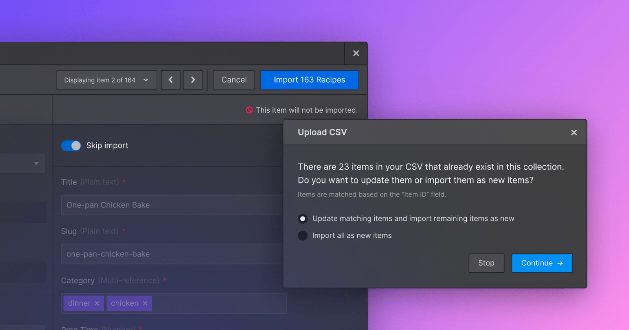Select Update matching items radio option
Image resolution: width=629 pixels, height=330 pixels.
pos(303,218)
